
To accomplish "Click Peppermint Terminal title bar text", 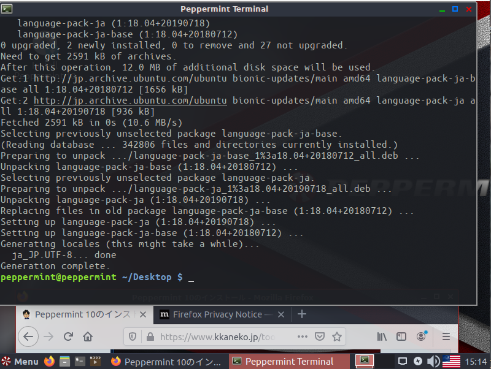I will (x=224, y=9).
